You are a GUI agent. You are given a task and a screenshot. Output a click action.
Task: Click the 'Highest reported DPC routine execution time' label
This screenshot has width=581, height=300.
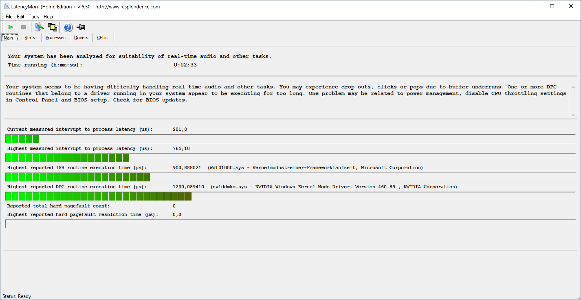coord(77,187)
